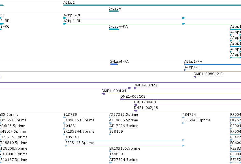The width and height of the screenshot is (241, 164).
Task: Select the 148609 EST label
Action: click(116, 154)
